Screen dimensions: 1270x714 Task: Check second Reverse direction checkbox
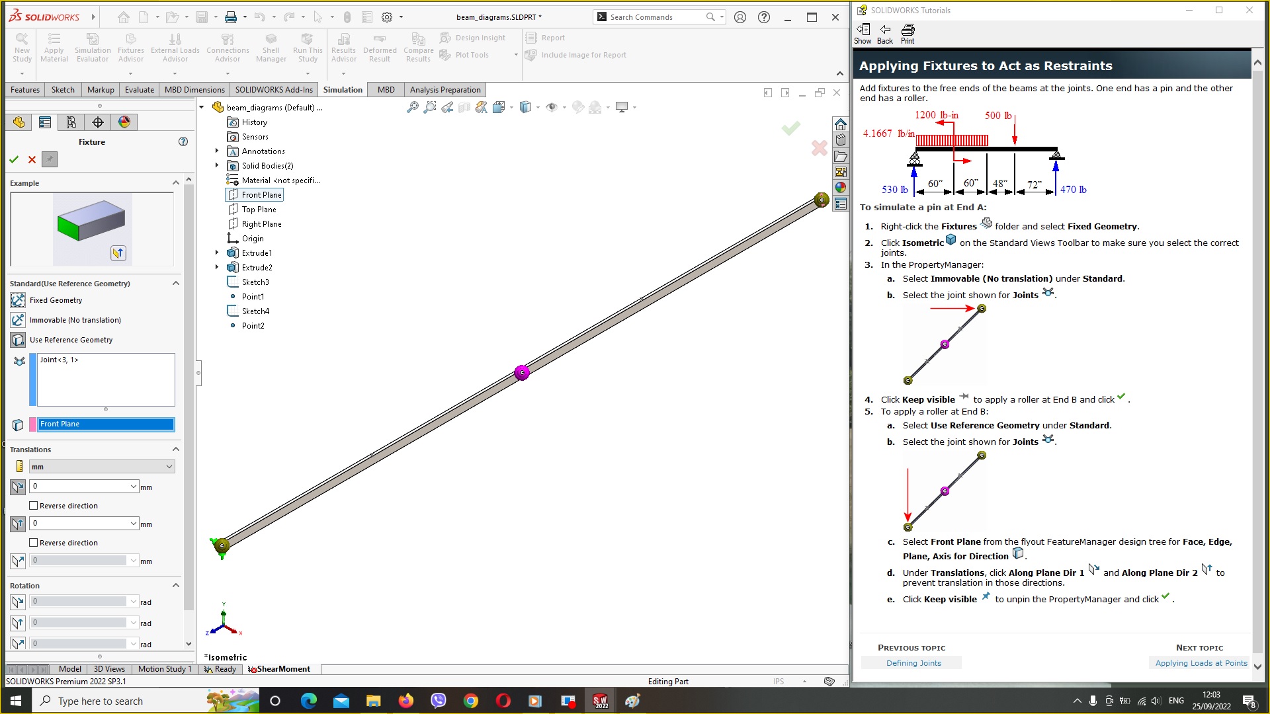point(34,543)
